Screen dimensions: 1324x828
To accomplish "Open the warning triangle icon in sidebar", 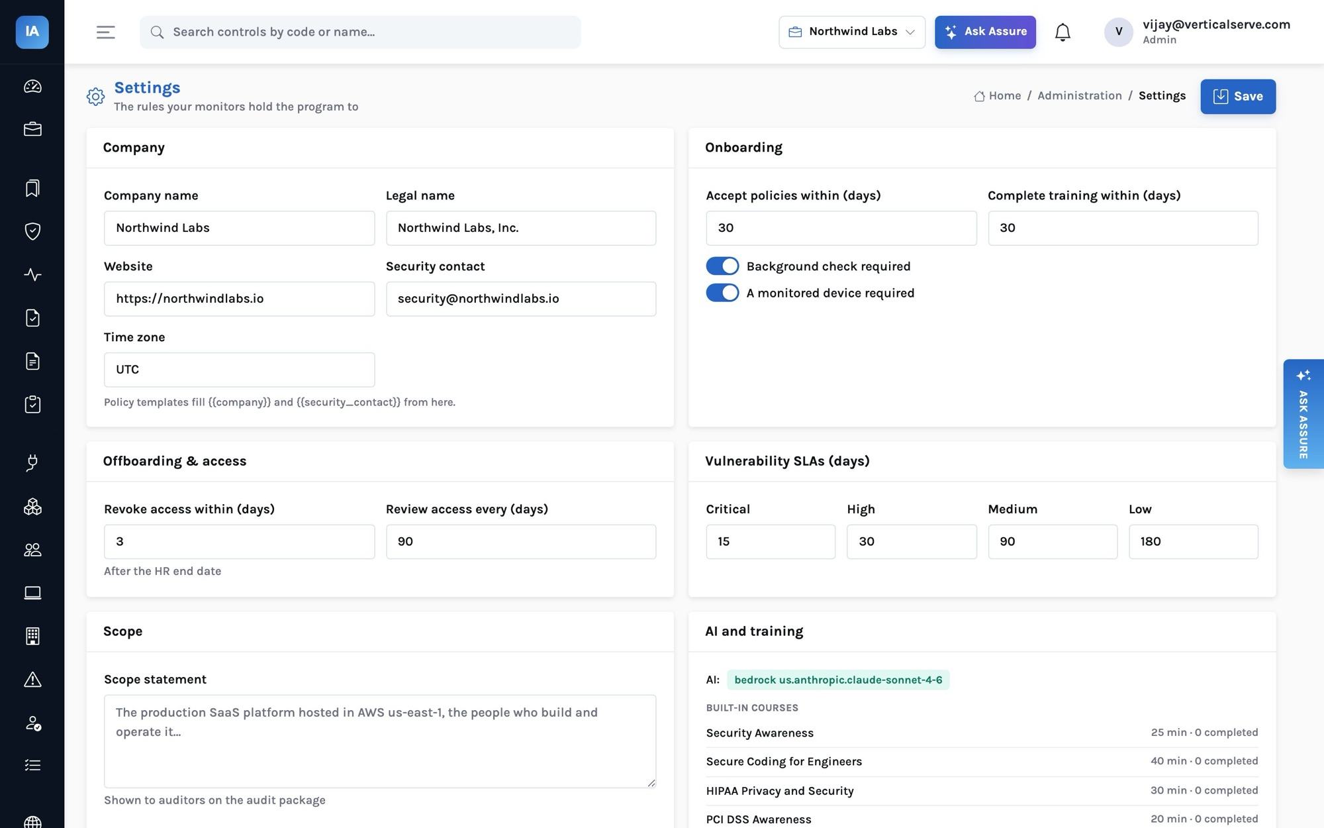I will (32, 680).
